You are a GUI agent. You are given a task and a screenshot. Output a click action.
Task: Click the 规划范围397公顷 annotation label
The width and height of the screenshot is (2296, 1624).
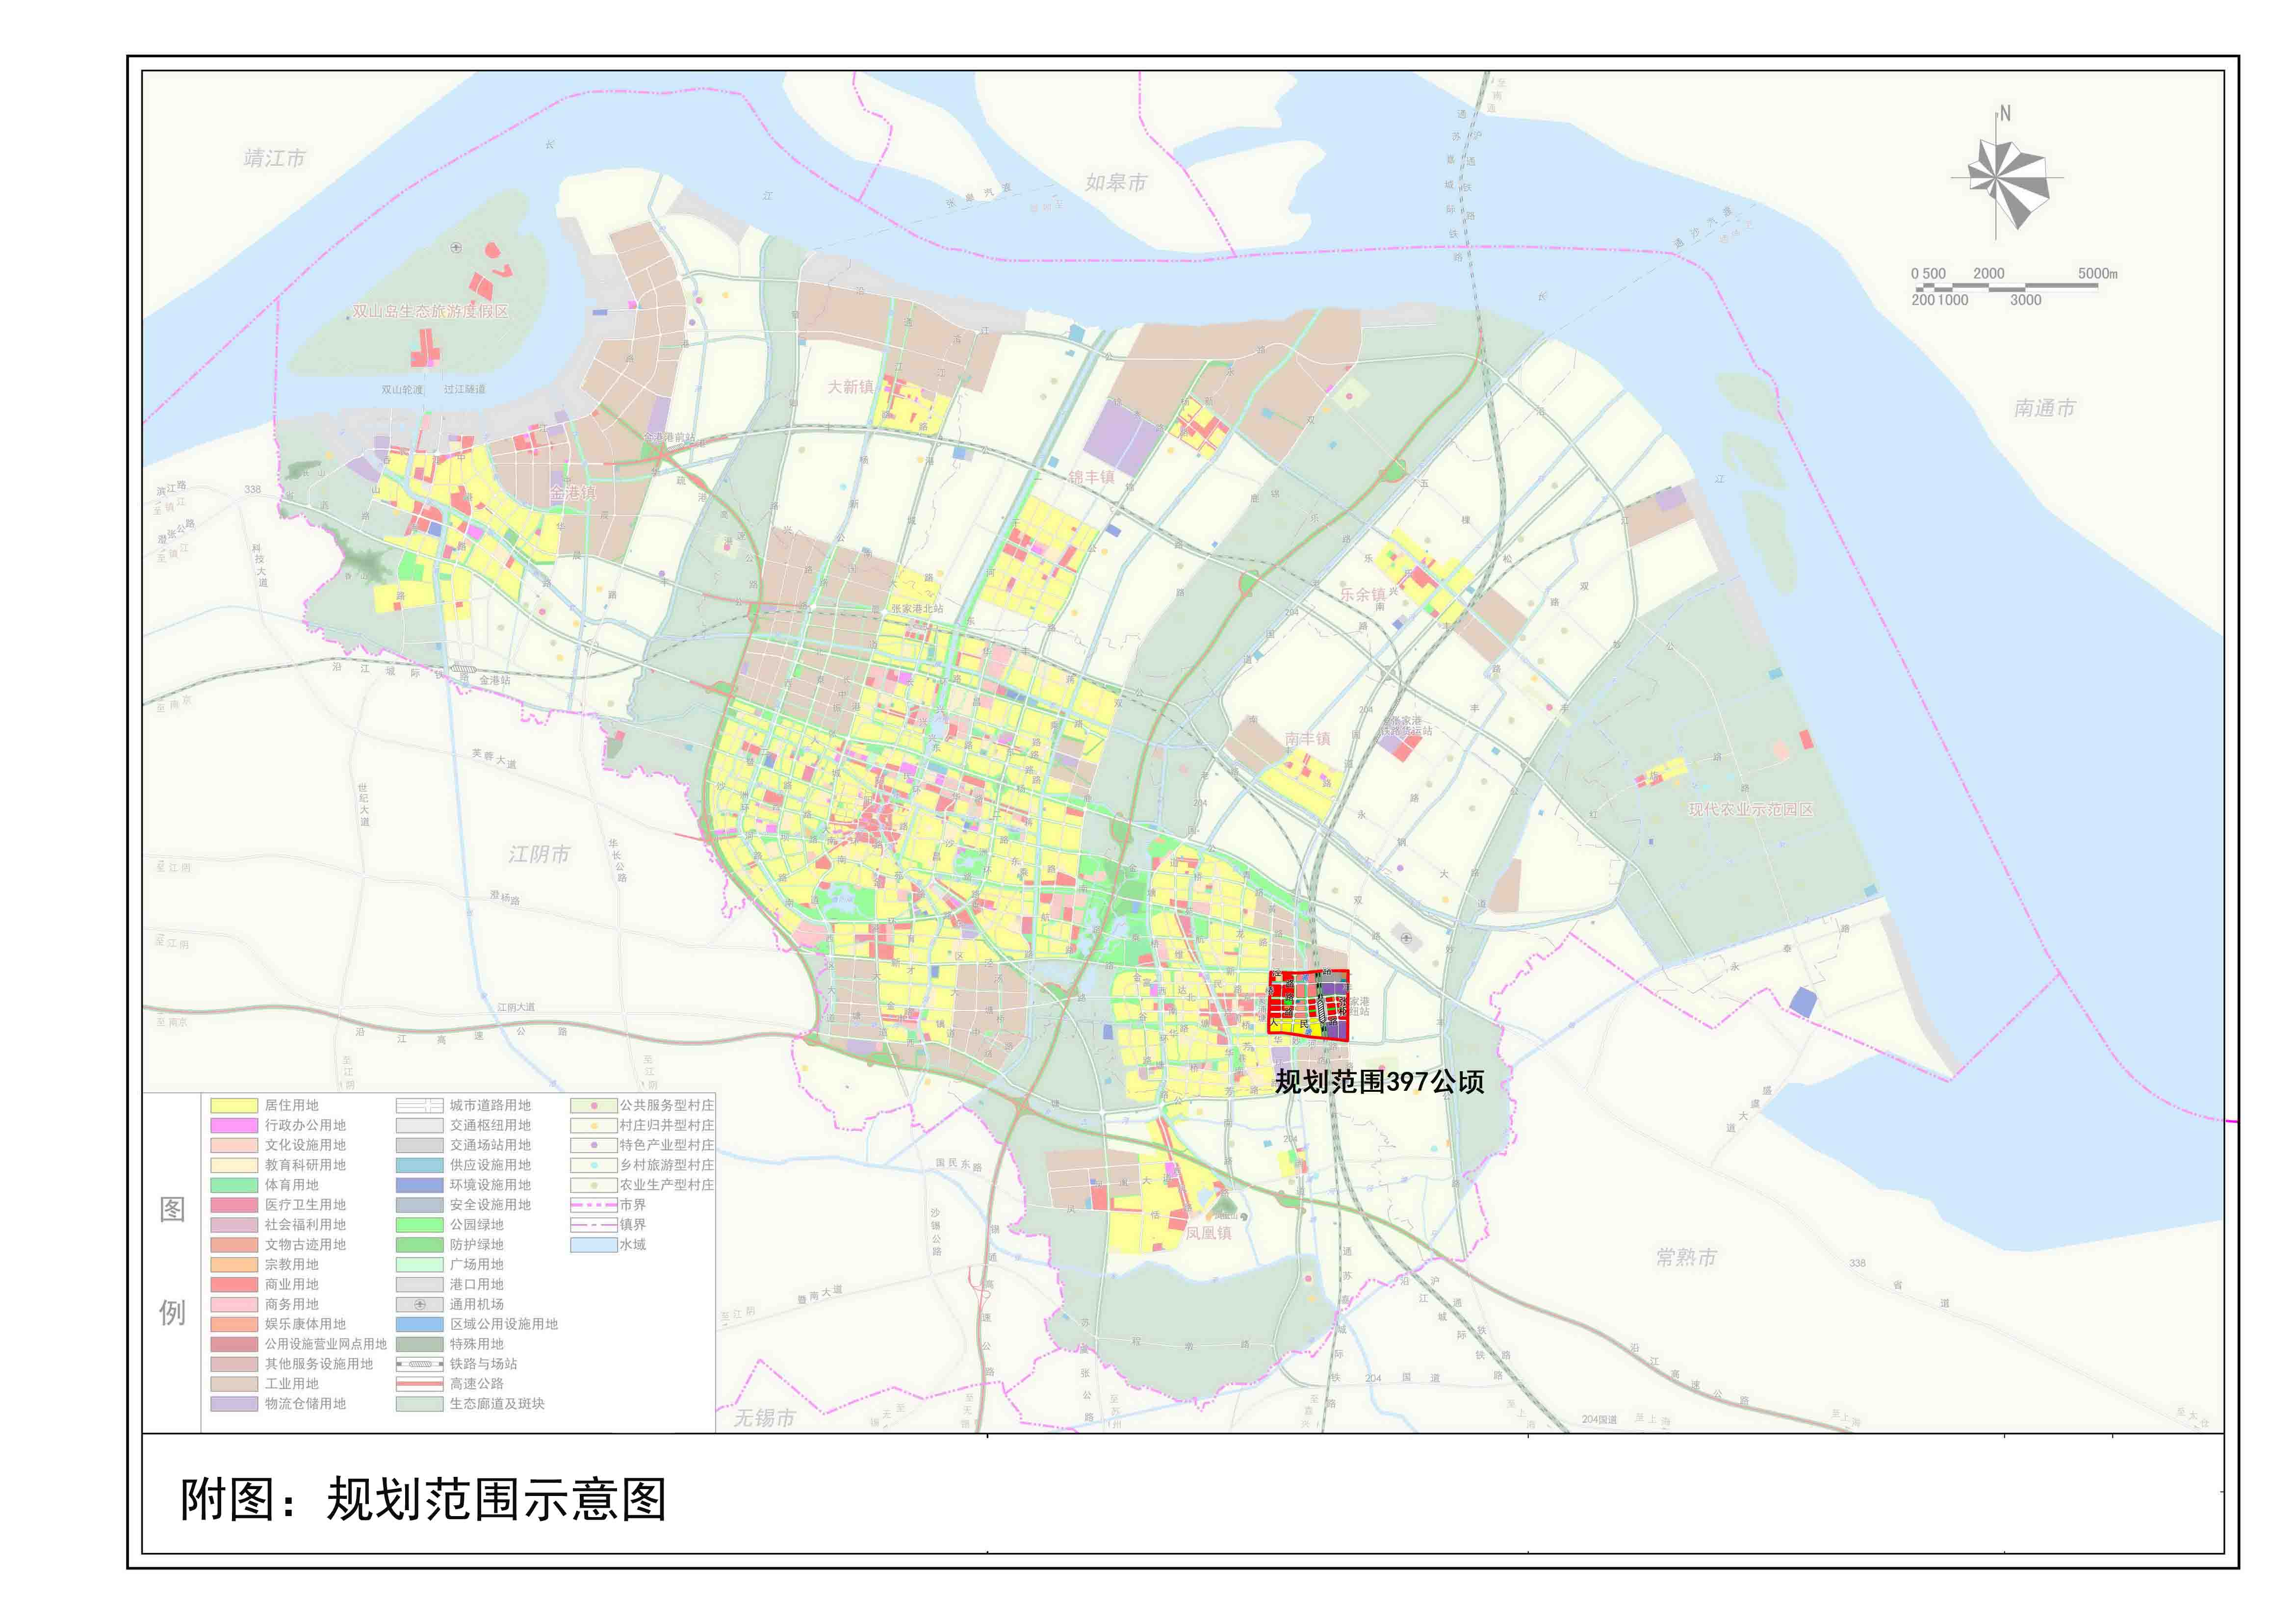[1379, 1082]
